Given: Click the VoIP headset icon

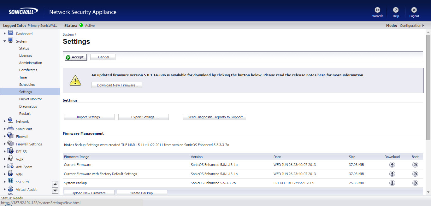Looking at the screenshot, I should pos(10,159).
